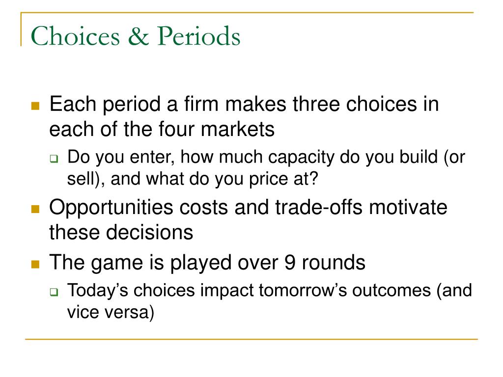Viewport: 503px width, 377px height.
Task: Click the word 'Periods' in the title
Action: (198, 36)
